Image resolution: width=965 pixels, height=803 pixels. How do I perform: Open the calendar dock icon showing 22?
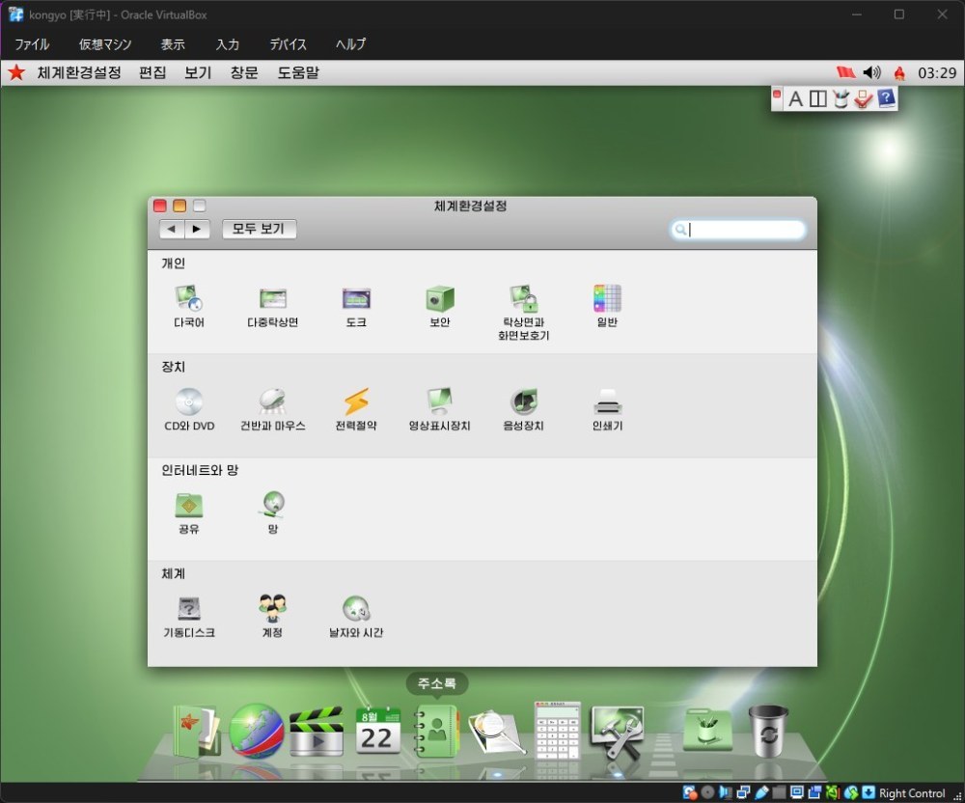(x=378, y=731)
